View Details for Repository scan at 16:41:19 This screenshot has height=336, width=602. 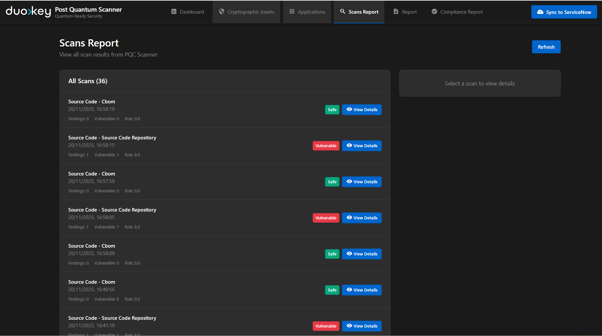coord(362,326)
